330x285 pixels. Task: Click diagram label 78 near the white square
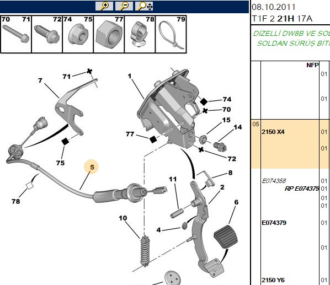(16, 201)
